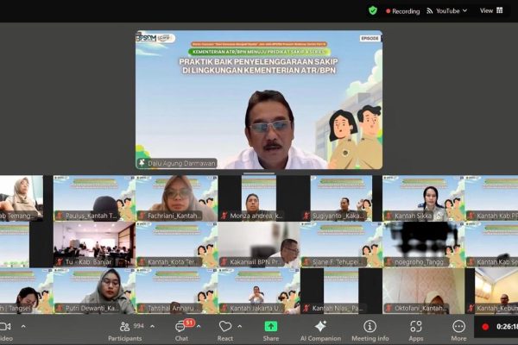Select the Kakanwil BPN participant tile
Screen dimensions: 518x345
coord(259,244)
